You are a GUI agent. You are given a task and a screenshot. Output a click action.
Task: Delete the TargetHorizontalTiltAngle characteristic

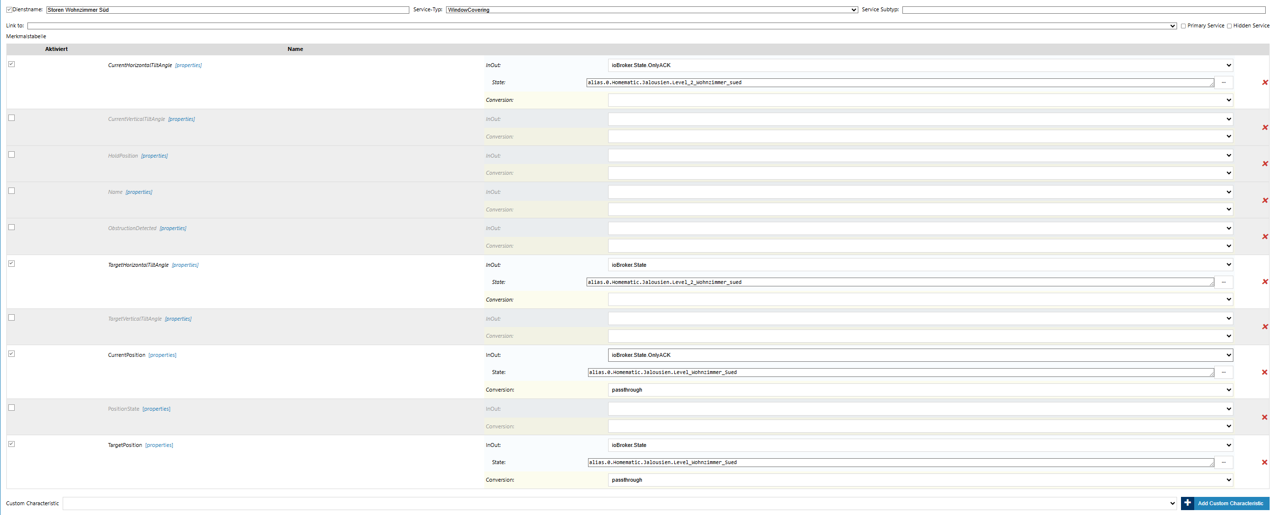[1265, 282]
